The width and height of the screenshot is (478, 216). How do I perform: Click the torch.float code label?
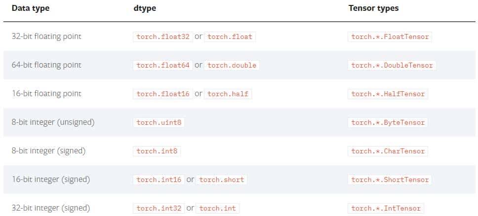point(230,36)
